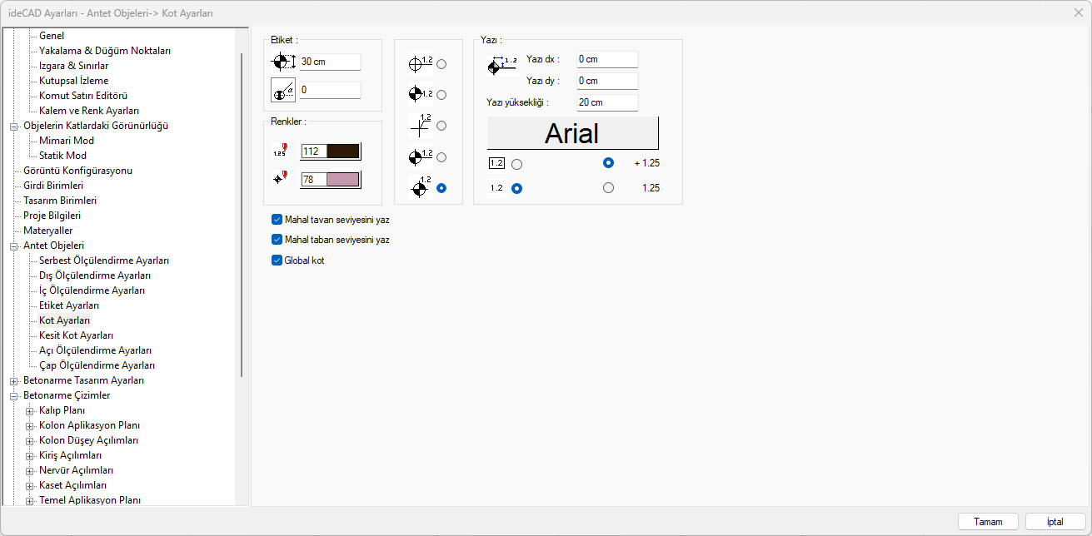Open Kutupsal İzleme settings
This screenshot has width=1092, height=536.
pyautogui.click(x=74, y=81)
